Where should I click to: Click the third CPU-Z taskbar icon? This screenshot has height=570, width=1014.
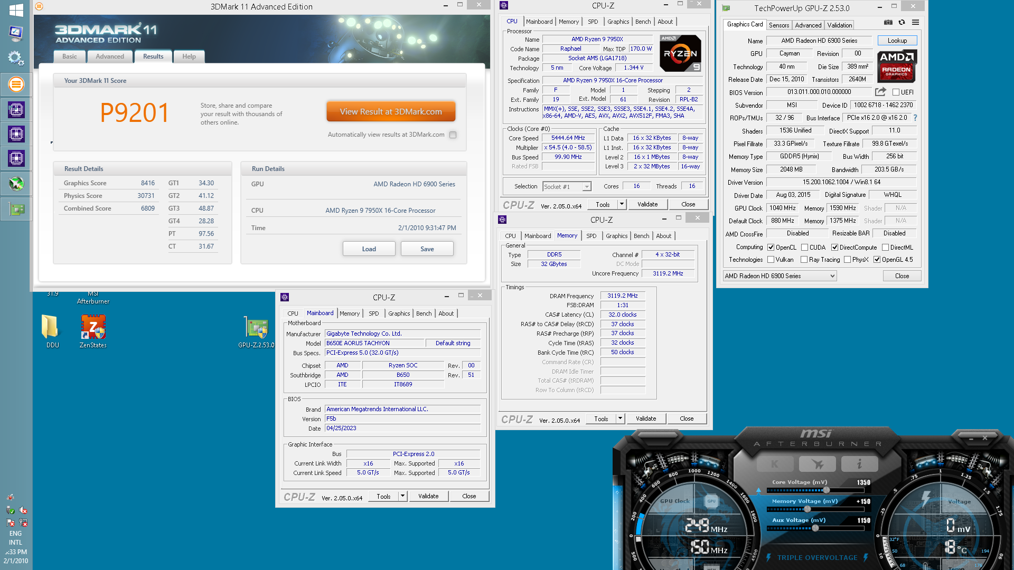pyautogui.click(x=16, y=158)
